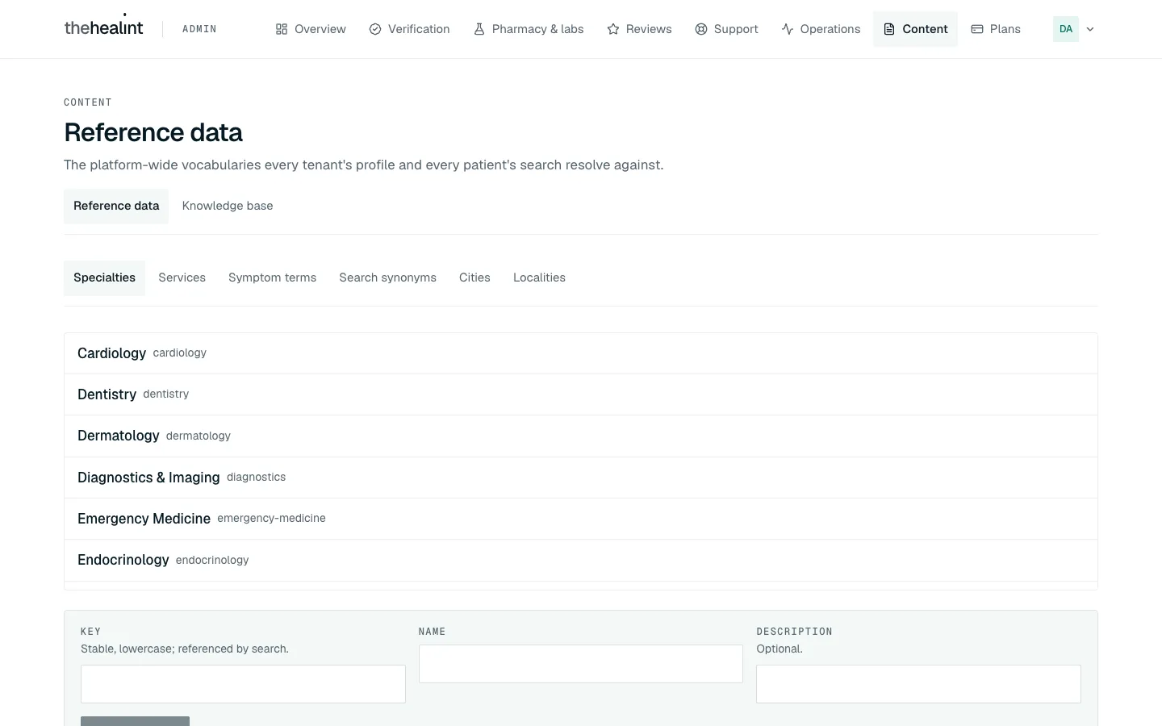Switch to the Knowledge base tab
1162x726 pixels.
pyautogui.click(x=228, y=206)
